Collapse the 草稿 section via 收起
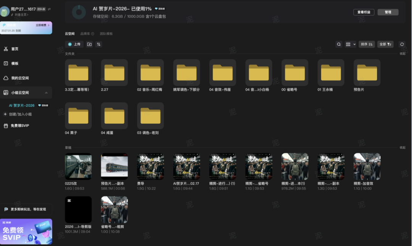Screen dimensions: 412x246 402,147
